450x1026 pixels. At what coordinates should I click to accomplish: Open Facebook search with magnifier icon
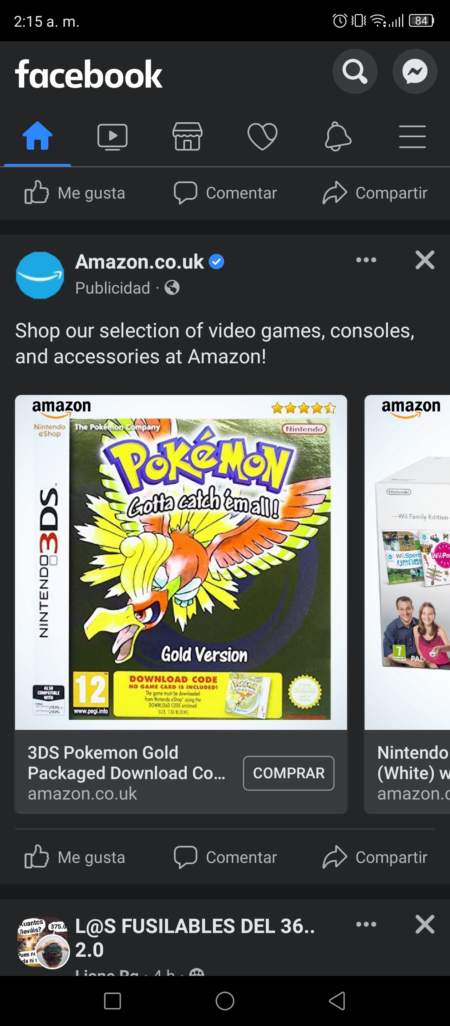click(355, 71)
